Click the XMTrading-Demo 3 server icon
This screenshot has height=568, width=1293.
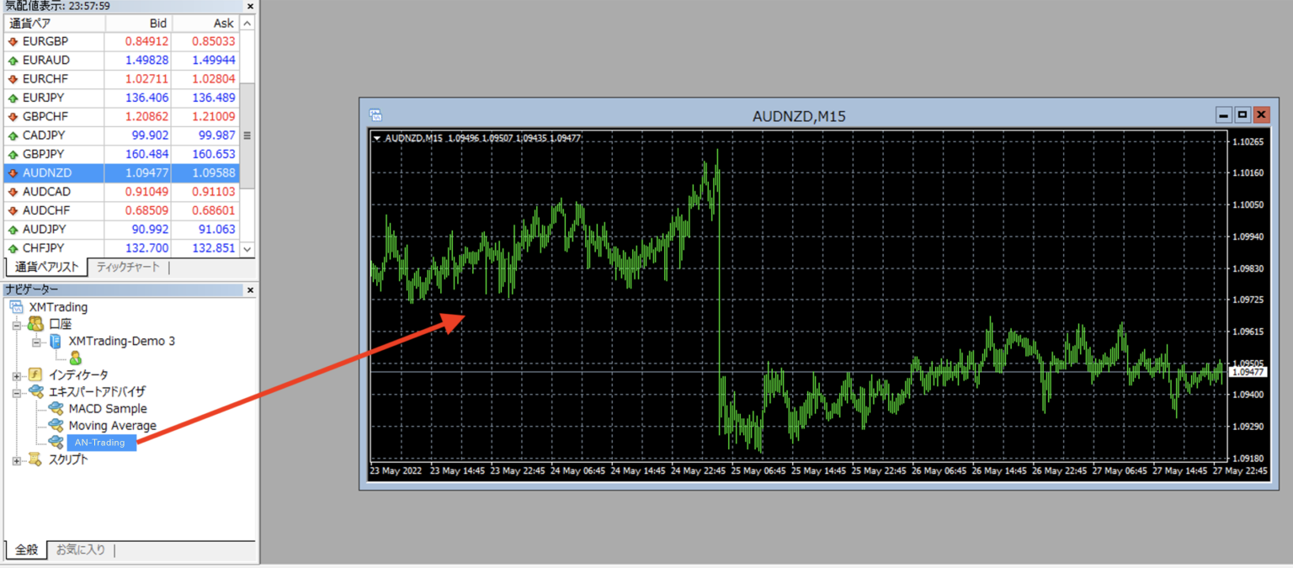coord(56,342)
